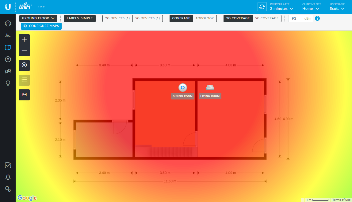This screenshot has width=352, height=202.
Task: Toggle the 2G DEVICES (1) filter
Action: click(117, 18)
